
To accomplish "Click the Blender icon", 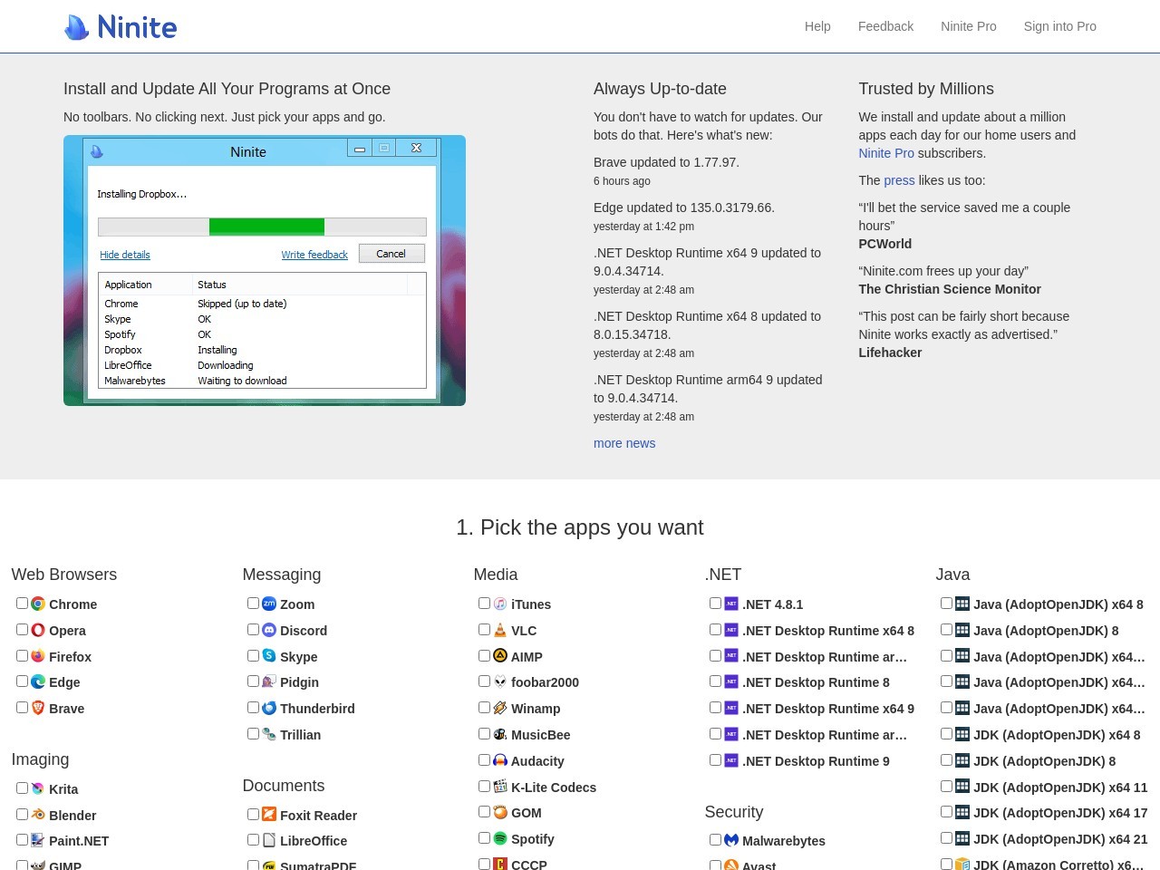I will (38, 815).
